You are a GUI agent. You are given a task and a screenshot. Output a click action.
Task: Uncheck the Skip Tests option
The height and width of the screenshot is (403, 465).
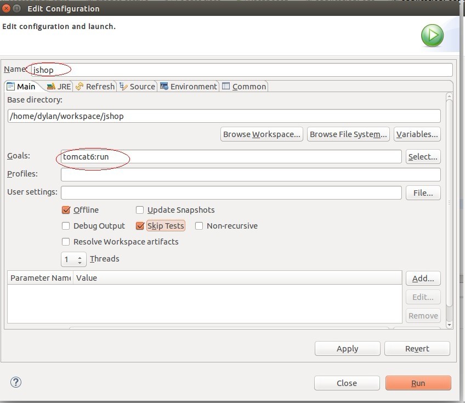[140, 226]
